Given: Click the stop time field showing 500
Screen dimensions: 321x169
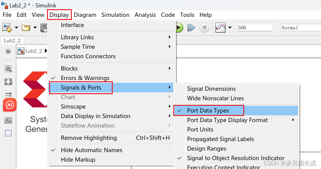Looking at the screenshot, I should pyautogui.click(x=254, y=28).
